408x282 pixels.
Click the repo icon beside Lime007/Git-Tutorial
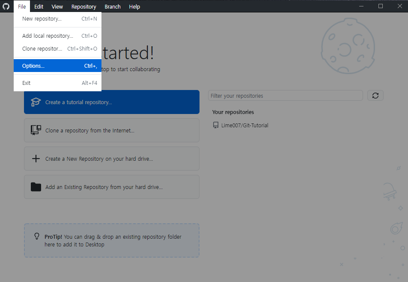point(216,125)
